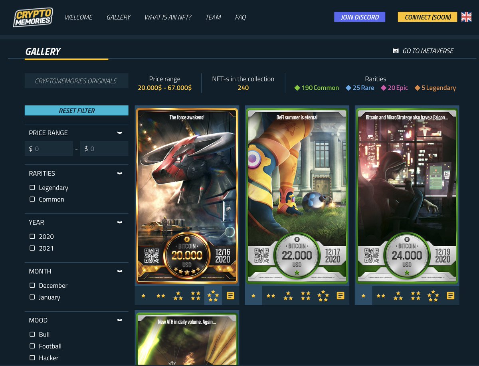The height and width of the screenshot is (366, 479).
Task: Click QR code on 'DeFi summer is eternal' card
Action: (x=261, y=256)
